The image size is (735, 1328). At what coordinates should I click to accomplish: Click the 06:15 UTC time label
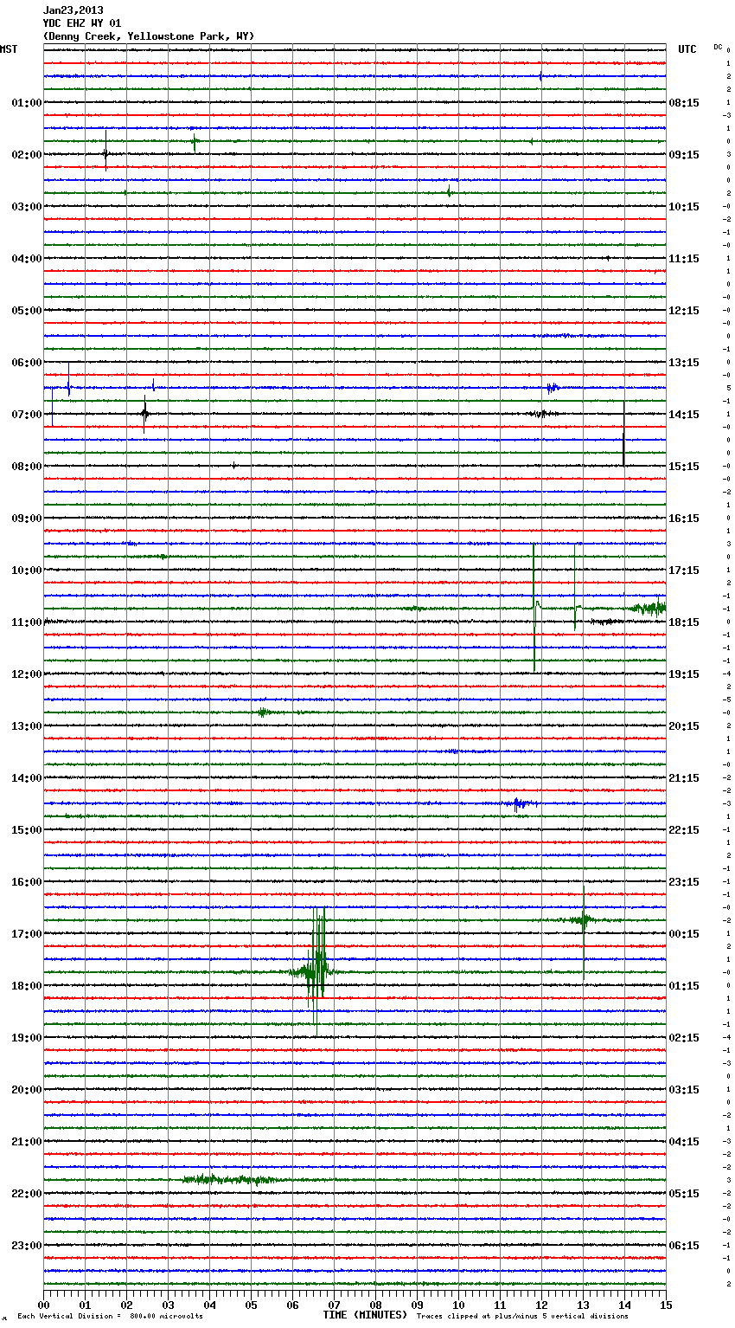point(684,1246)
